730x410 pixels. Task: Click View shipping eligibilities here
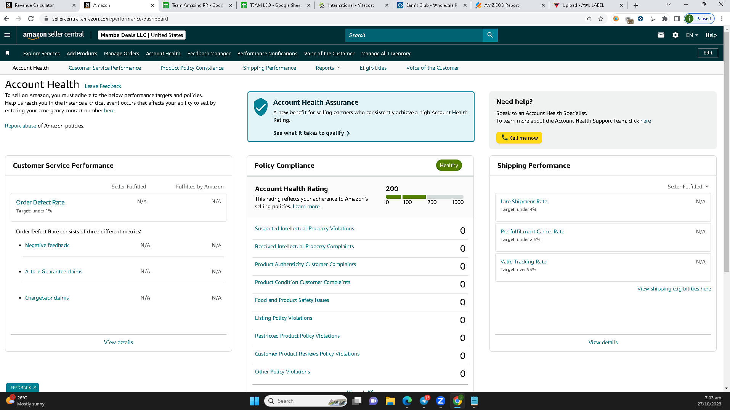point(674,289)
